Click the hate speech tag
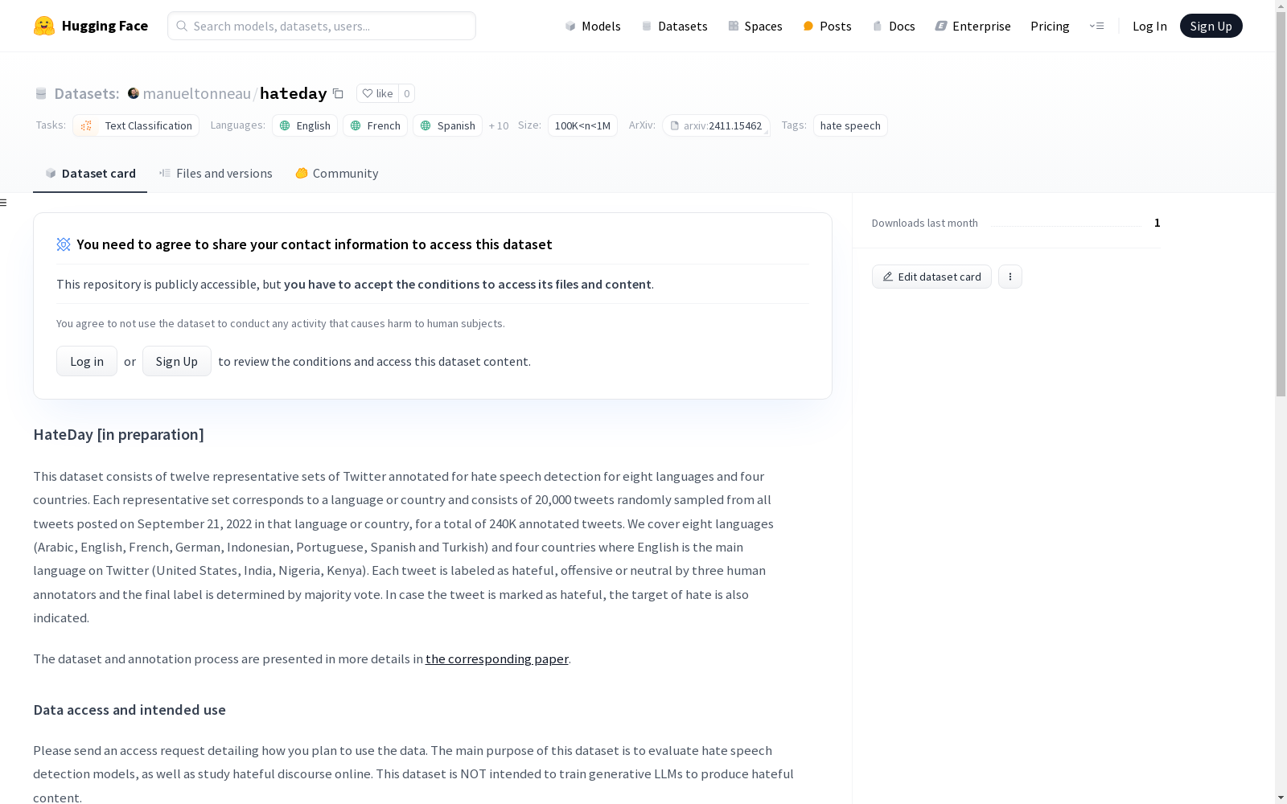This screenshot has height=804, width=1287. click(x=850, y=125)
